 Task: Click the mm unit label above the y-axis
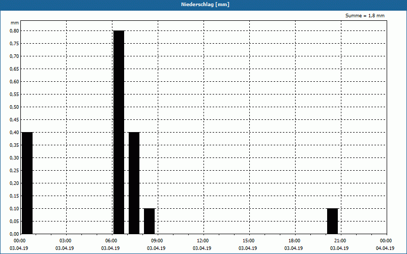pyautogui.click(x=15, y=23)
